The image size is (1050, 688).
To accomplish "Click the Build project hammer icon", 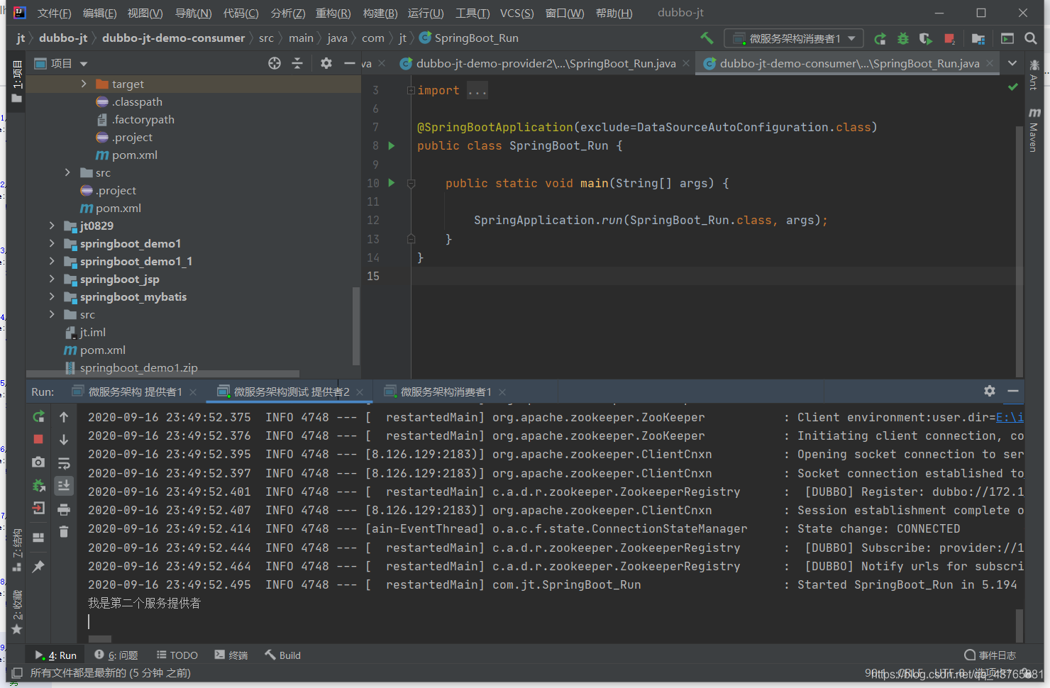I will 707,38.
